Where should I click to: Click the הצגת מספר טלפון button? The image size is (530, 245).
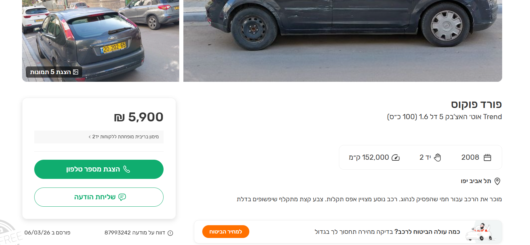99,169
